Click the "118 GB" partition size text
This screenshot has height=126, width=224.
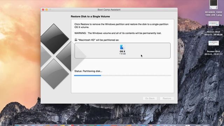(x=122, y=54)
